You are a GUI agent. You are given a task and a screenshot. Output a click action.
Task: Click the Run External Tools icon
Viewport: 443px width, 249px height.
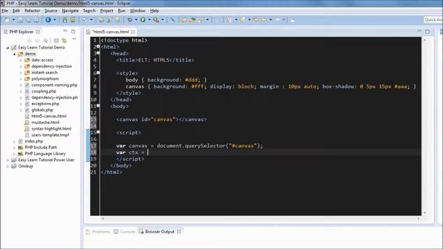pos(156,20)
